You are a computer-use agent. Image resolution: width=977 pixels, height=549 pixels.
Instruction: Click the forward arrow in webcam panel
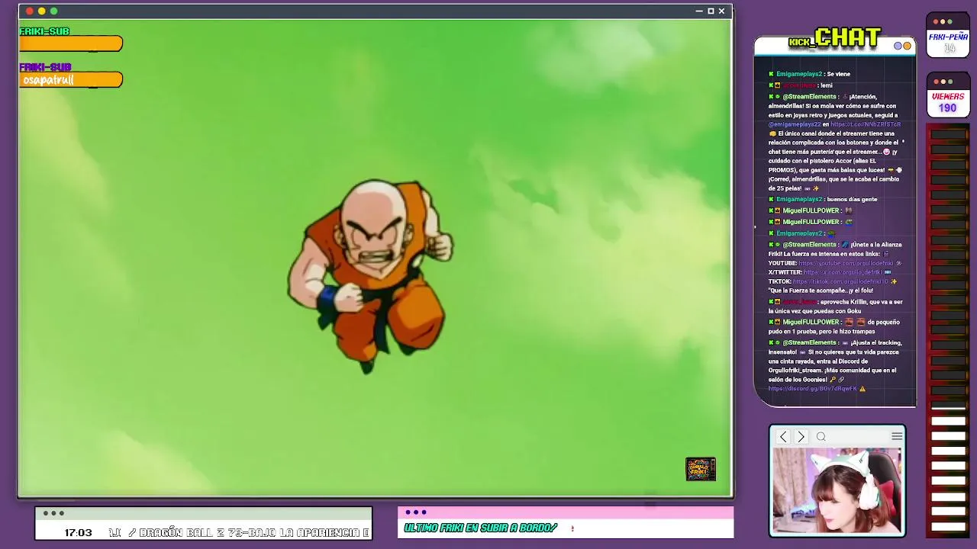(801, 437)
